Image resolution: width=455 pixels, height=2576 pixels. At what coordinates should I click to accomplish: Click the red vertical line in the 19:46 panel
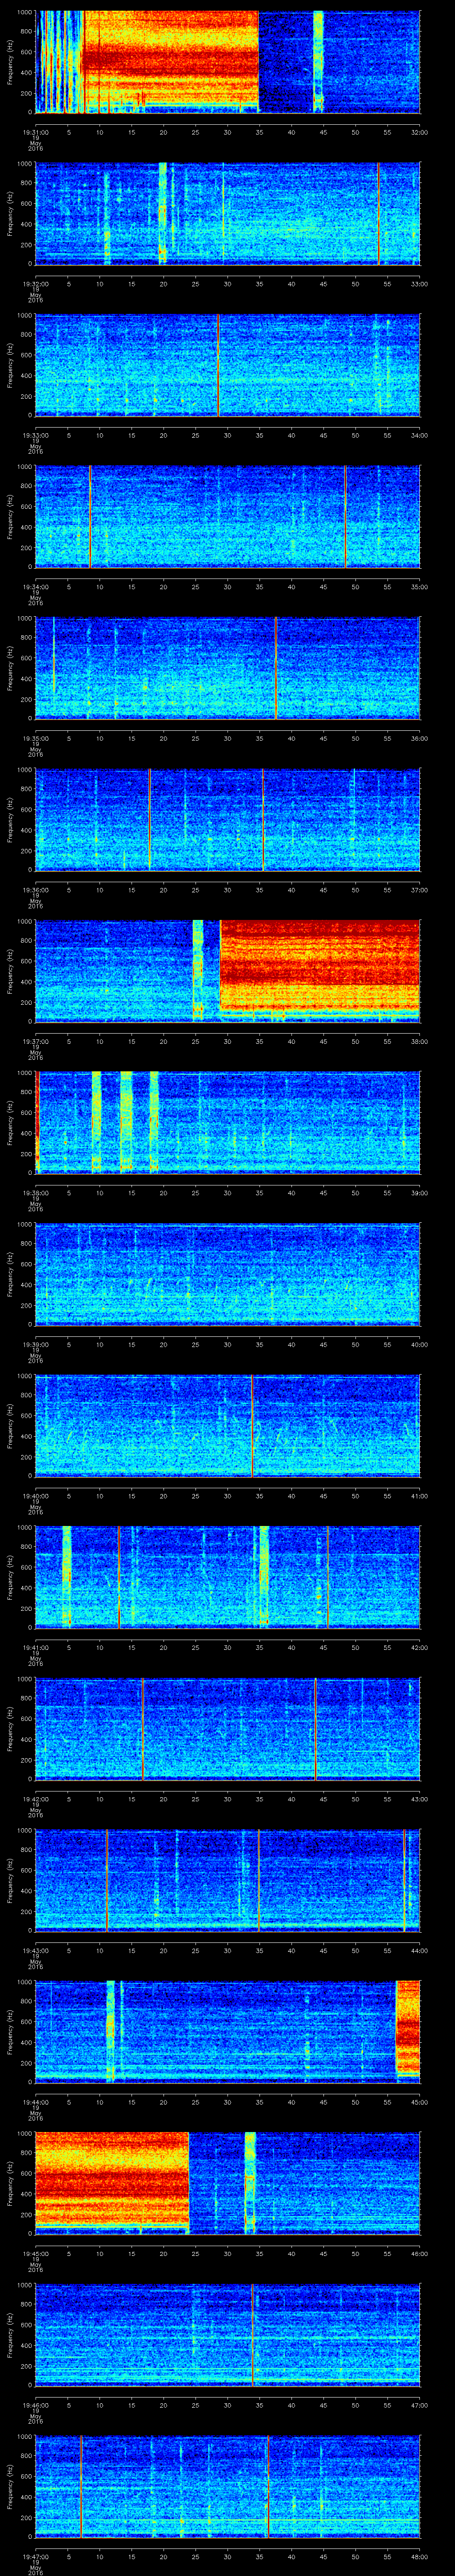pyautogui.click(x=253, y=2334)
